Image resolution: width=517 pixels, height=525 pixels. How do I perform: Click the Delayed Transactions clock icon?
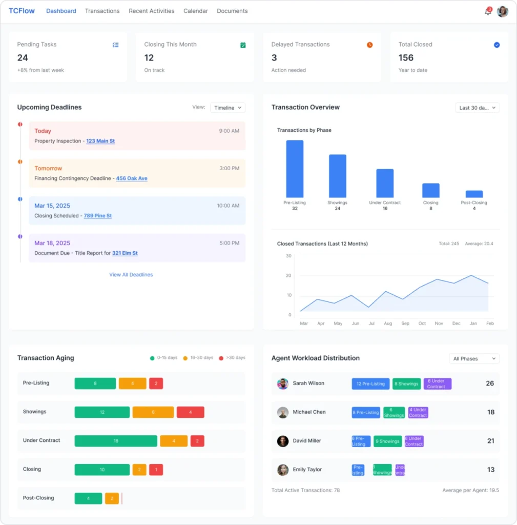[369, 45]
